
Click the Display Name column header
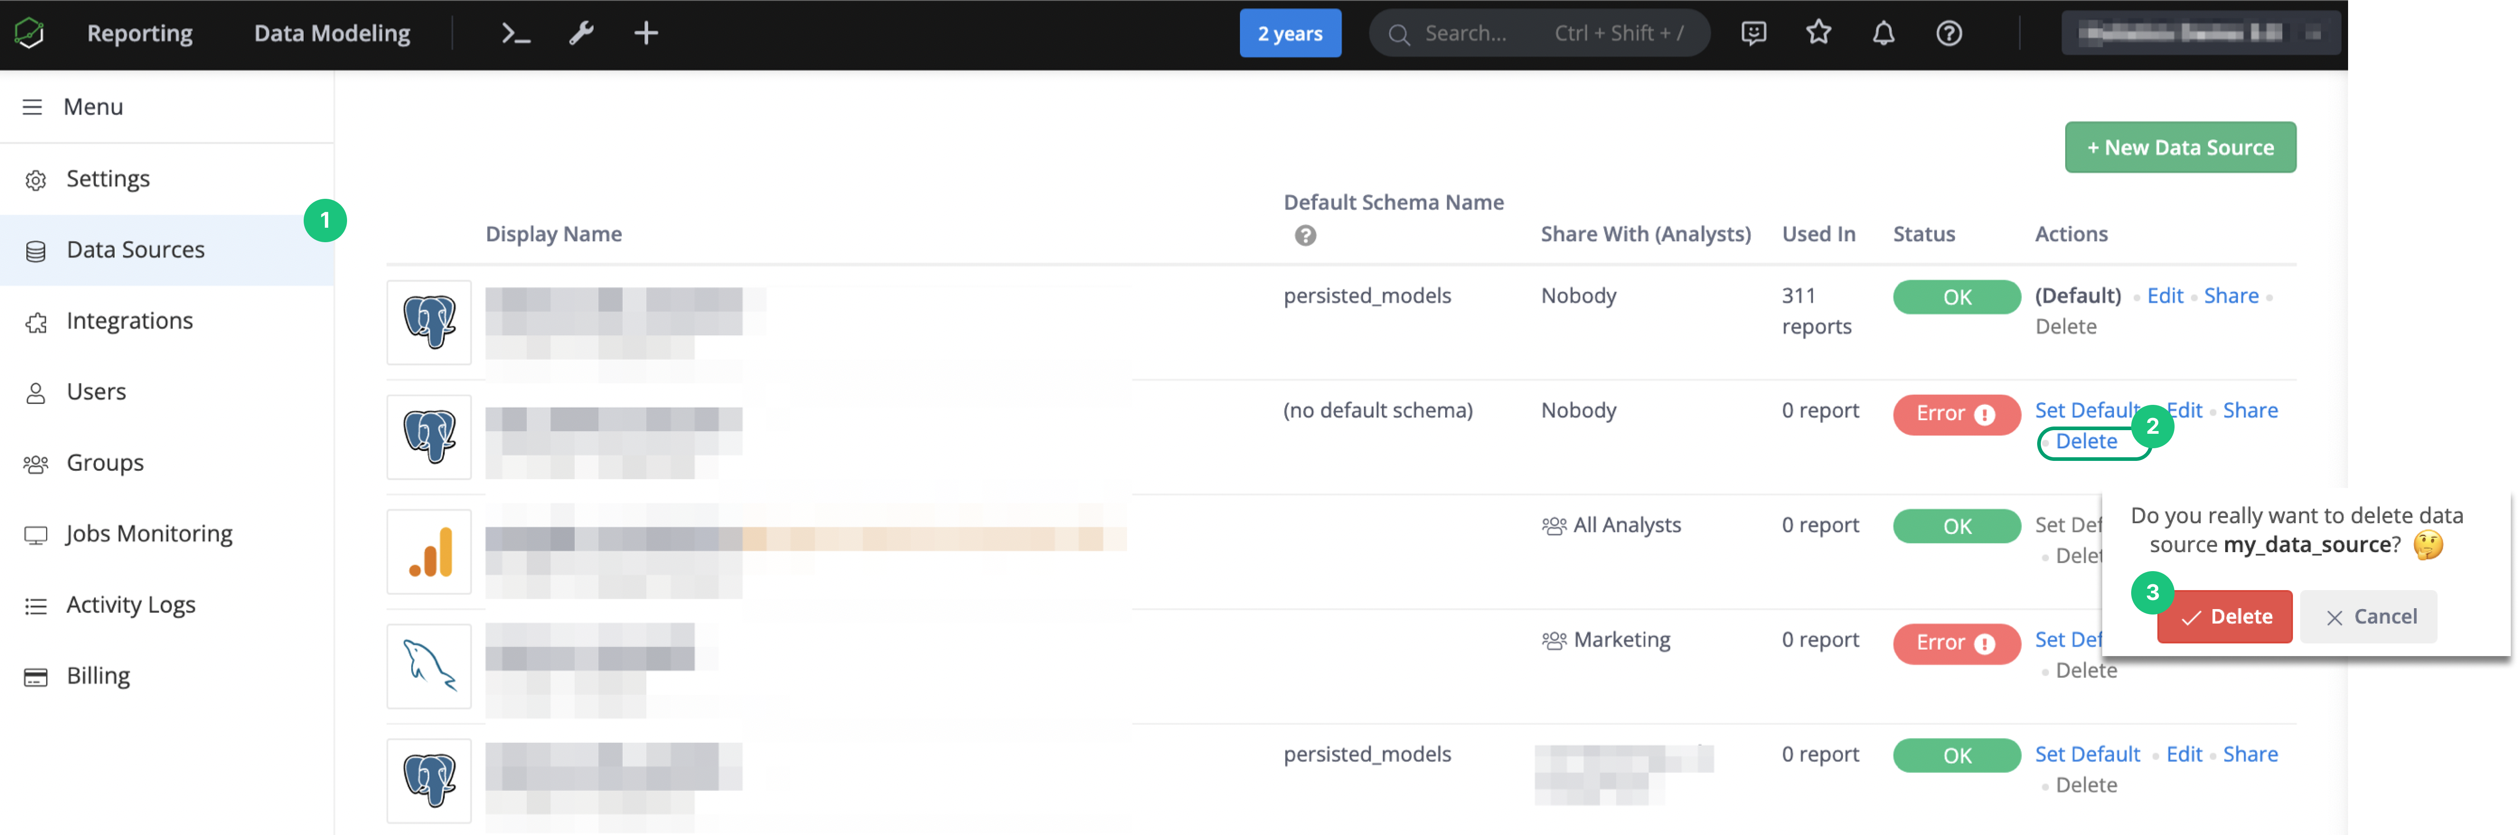tap(553, 235)
